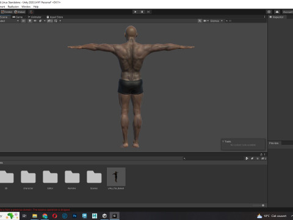Switch to the Scene tab
The width and height of the screenshot is (293, 220).
4,17
